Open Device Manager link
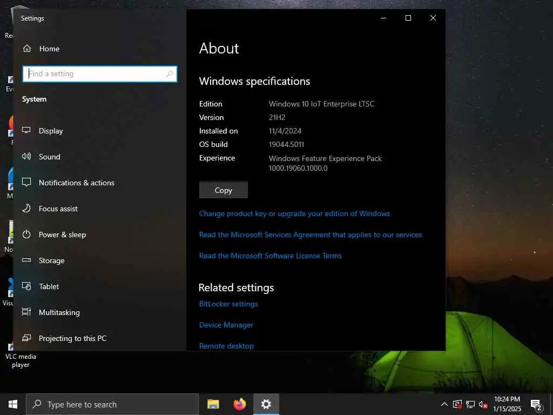 point(226,325)
